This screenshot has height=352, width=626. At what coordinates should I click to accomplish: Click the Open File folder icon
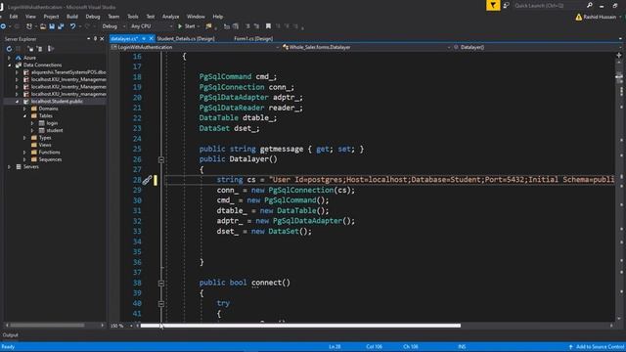(x=43, y=26)
